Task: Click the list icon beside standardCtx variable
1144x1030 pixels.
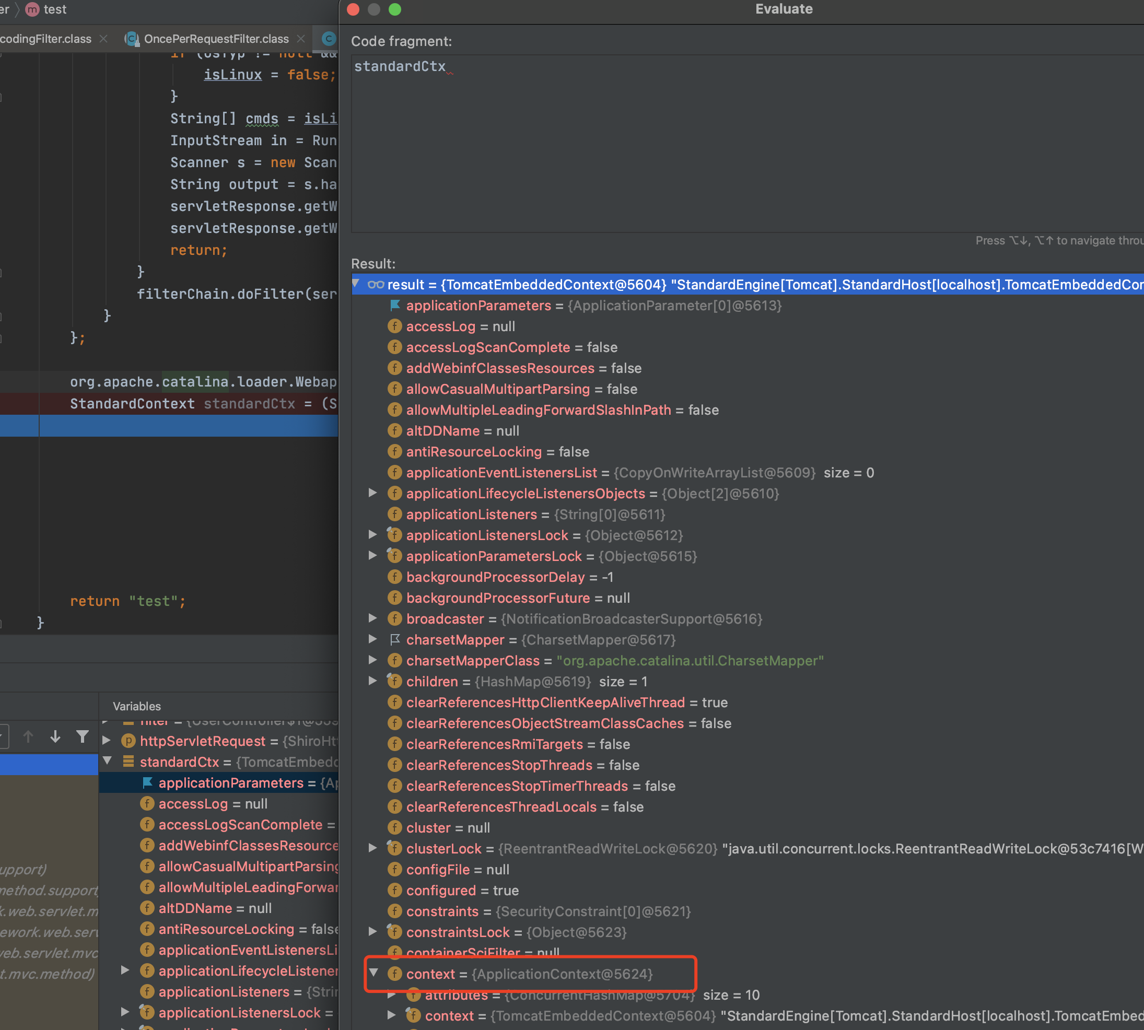Action: (x=129, y=762)
